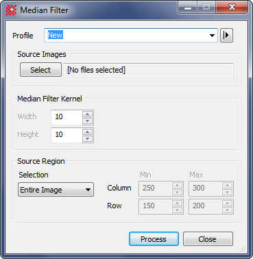This screenshot has height=259, width=253.
Task: Click the Column Max field showing 300
Action: point(206,188)
